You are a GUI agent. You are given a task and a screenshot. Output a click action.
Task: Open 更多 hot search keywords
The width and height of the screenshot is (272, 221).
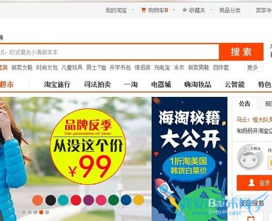[x=254, y=67]
